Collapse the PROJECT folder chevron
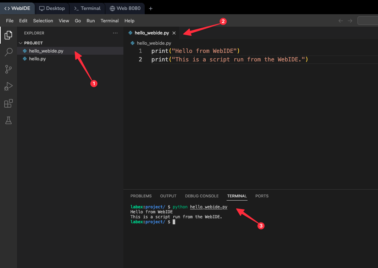This screenshot has width=378, height=268. (x=21, y=43)
